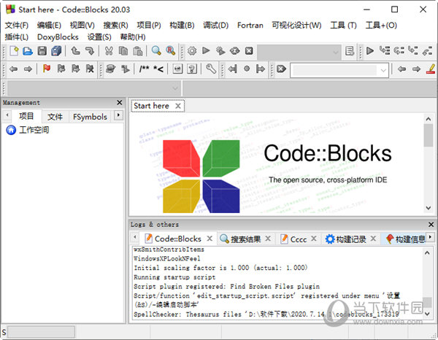The height and width of the screenshot is (340, 438).
Task: Switch to the FSymbols tab
Action: coord(89,116)
